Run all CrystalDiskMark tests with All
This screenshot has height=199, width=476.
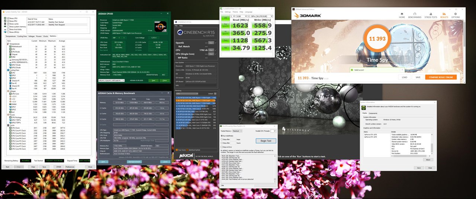225,17
